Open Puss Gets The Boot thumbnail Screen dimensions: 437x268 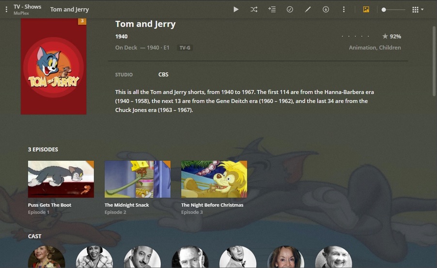click(61, 179)
